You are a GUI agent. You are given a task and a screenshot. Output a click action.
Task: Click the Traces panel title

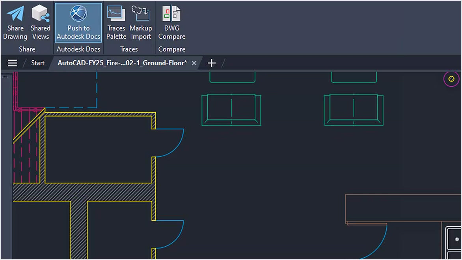[x=129, y=49]
